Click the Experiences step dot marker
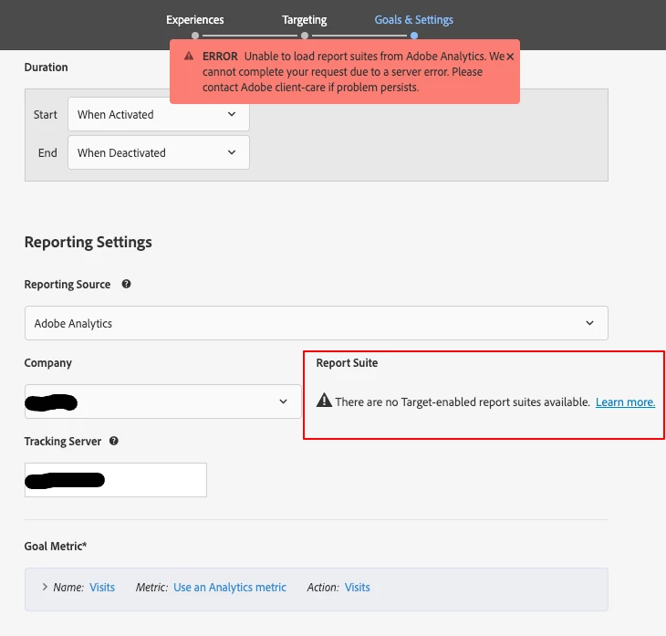 (195, 36)
